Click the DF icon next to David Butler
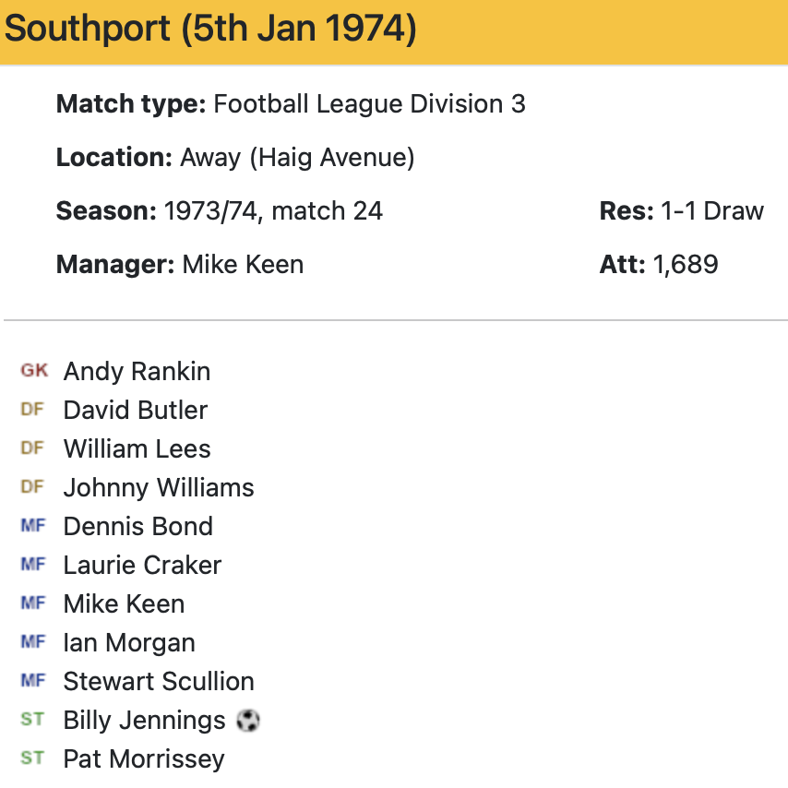The height and width of the screenshot is (788, 788). point(32,410)
